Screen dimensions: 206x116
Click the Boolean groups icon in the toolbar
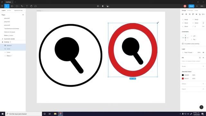tap(107, 6)
